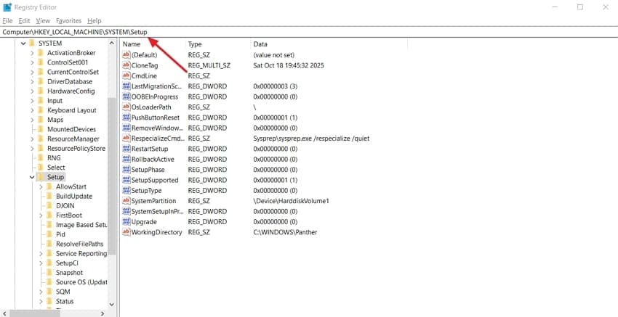Open the Help menu
This screenshot has height=317, width=618.
[x=95, y=21]
